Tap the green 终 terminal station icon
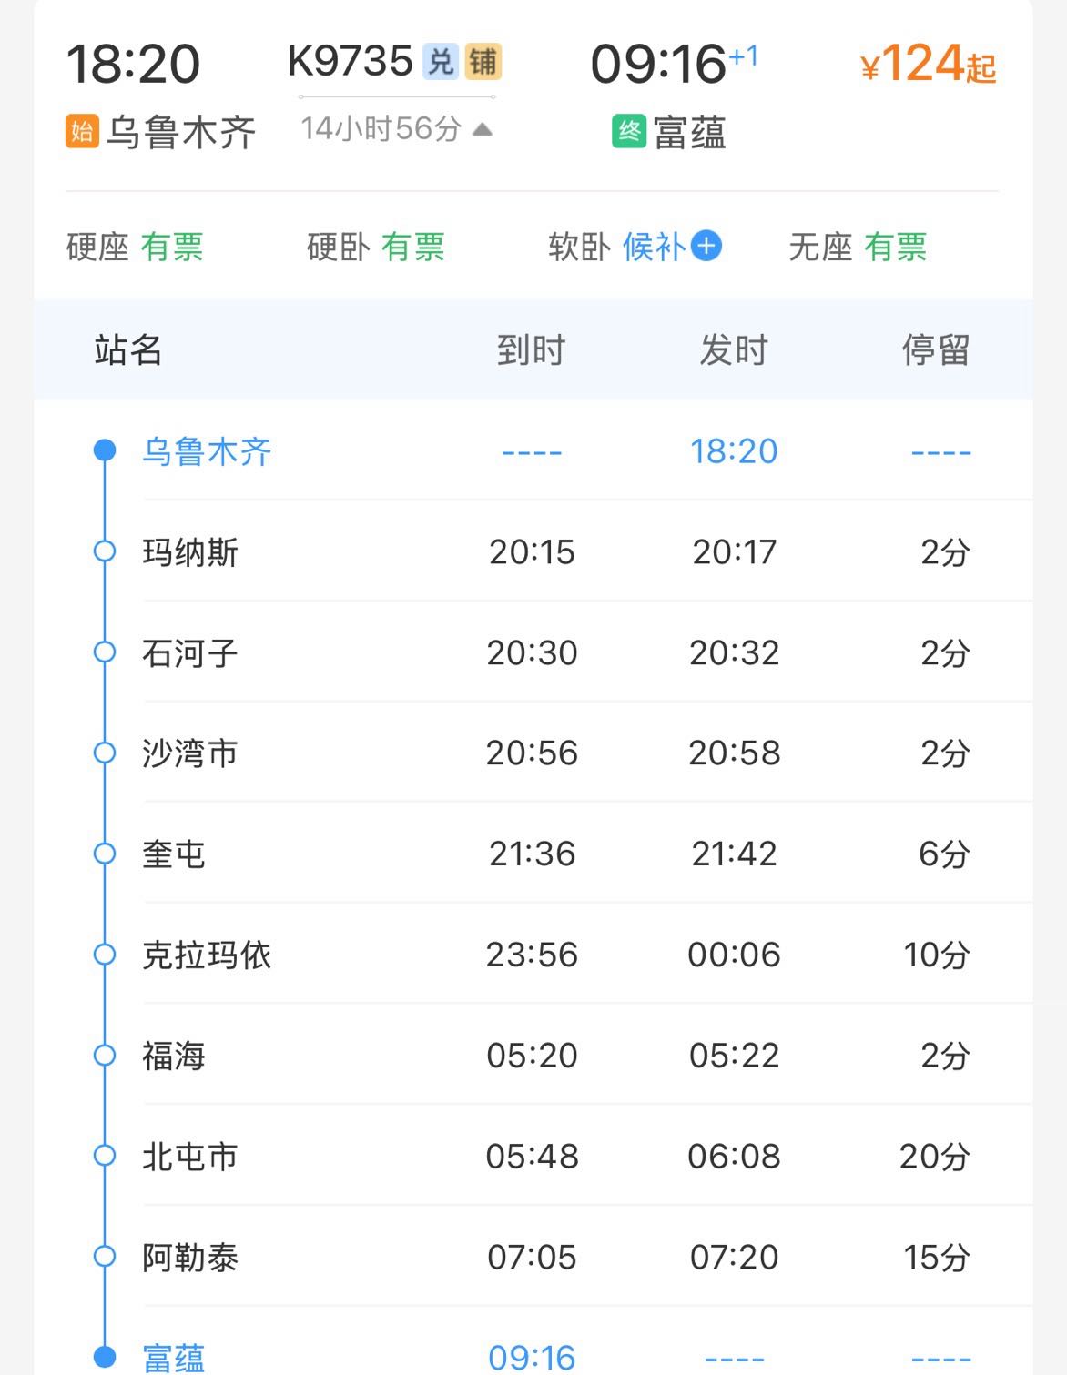Screen dimensions: 1067x1375 [629, 132]
